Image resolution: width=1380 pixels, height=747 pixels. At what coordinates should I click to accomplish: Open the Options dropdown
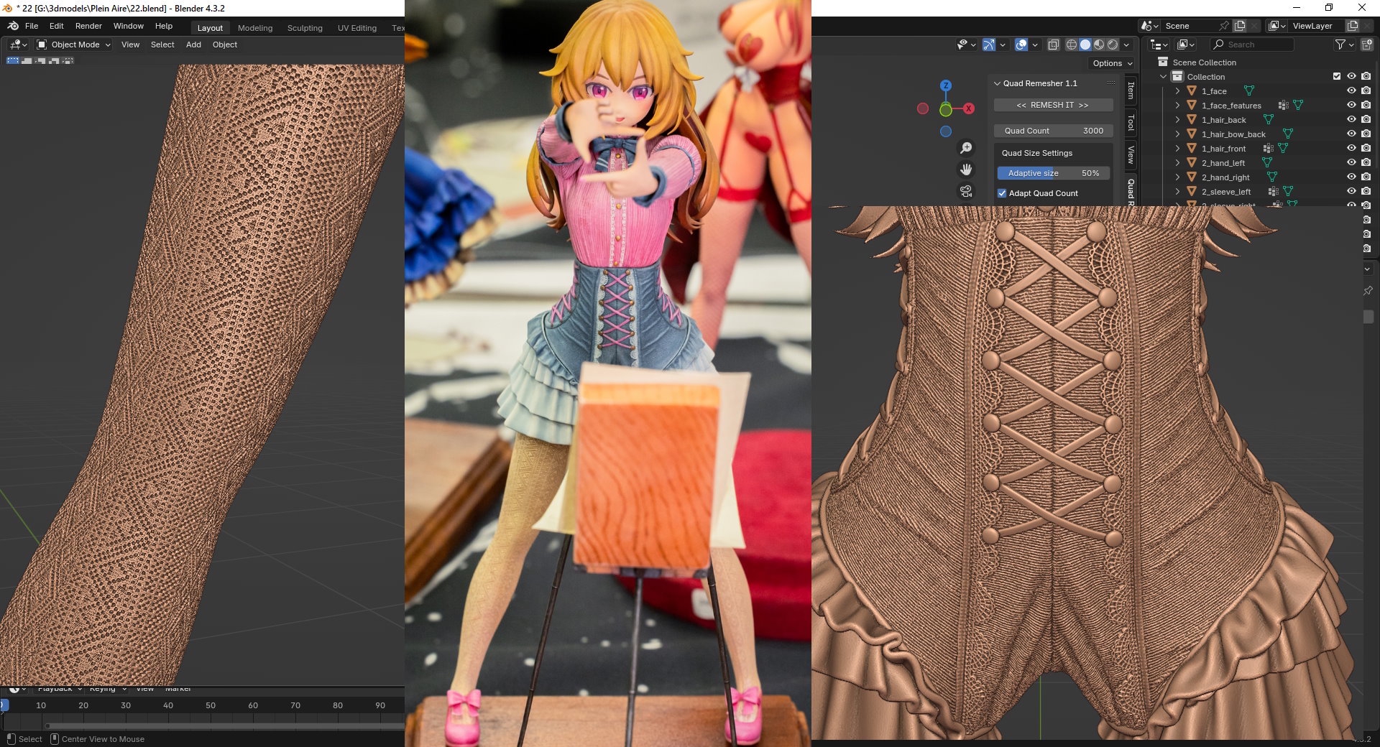point(1112,63)
